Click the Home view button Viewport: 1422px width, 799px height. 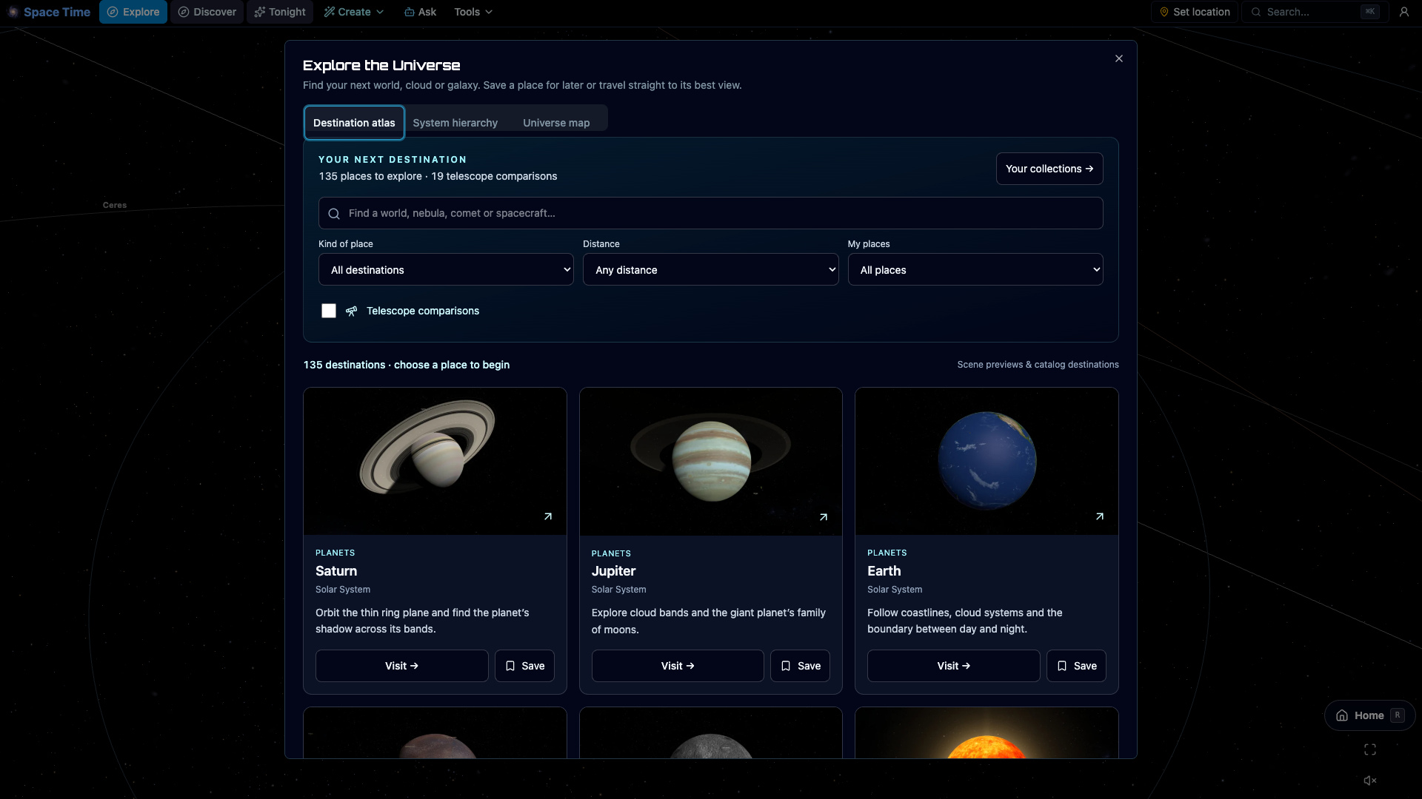1369,715
